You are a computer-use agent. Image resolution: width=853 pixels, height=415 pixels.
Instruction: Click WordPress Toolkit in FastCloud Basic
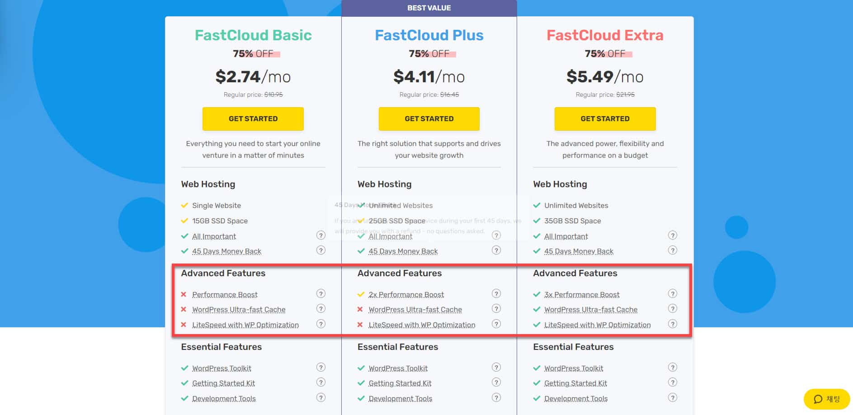point(221,368)
